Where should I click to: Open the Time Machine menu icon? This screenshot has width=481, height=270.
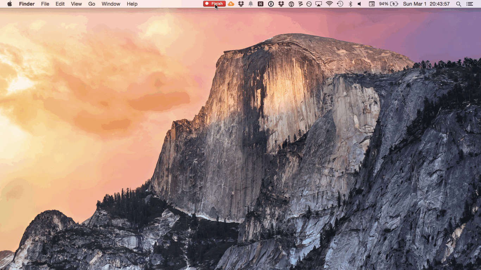[341, 4]
